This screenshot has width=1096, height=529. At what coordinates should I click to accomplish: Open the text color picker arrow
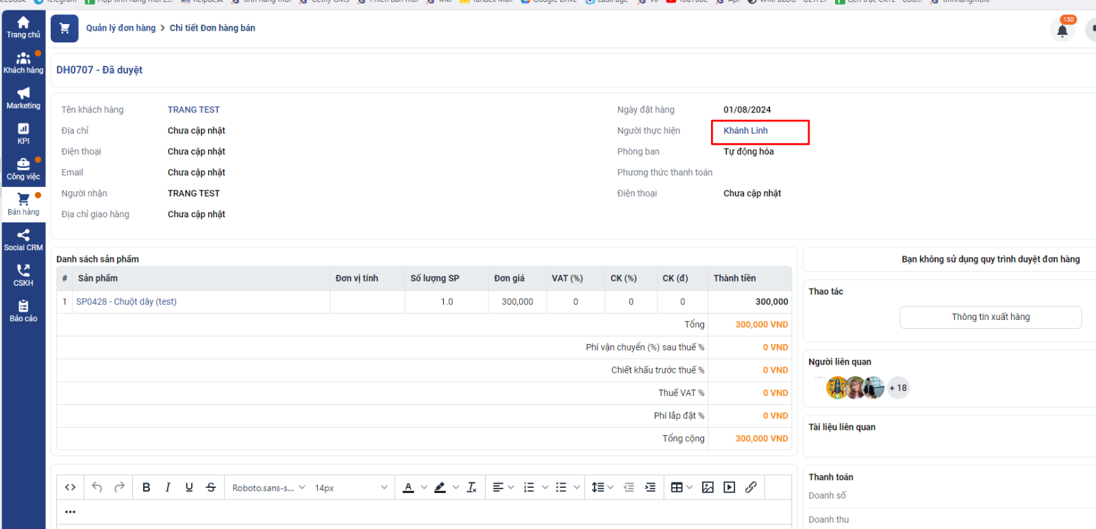(424, 487)
